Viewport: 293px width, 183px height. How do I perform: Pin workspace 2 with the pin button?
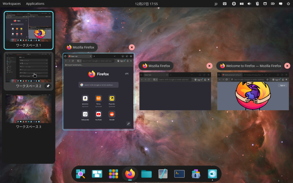[48, 86]
